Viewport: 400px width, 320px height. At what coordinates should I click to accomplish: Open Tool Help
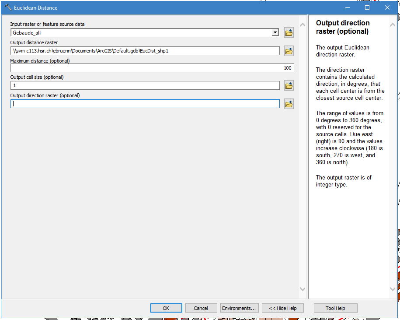point(335,308)
